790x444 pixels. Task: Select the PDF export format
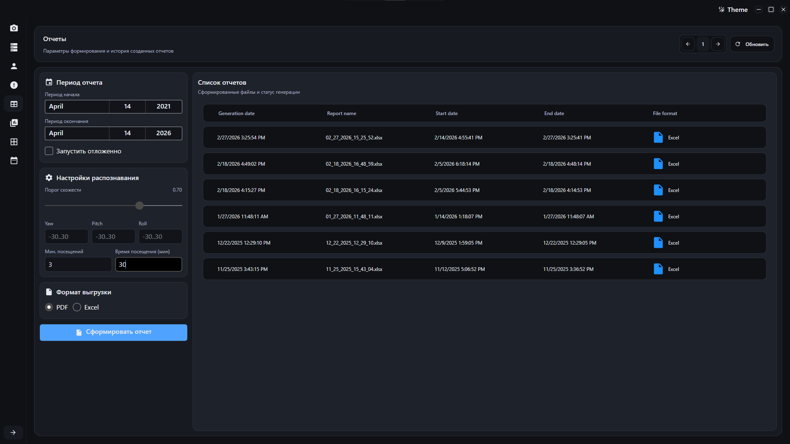click(x=49, y=308)
